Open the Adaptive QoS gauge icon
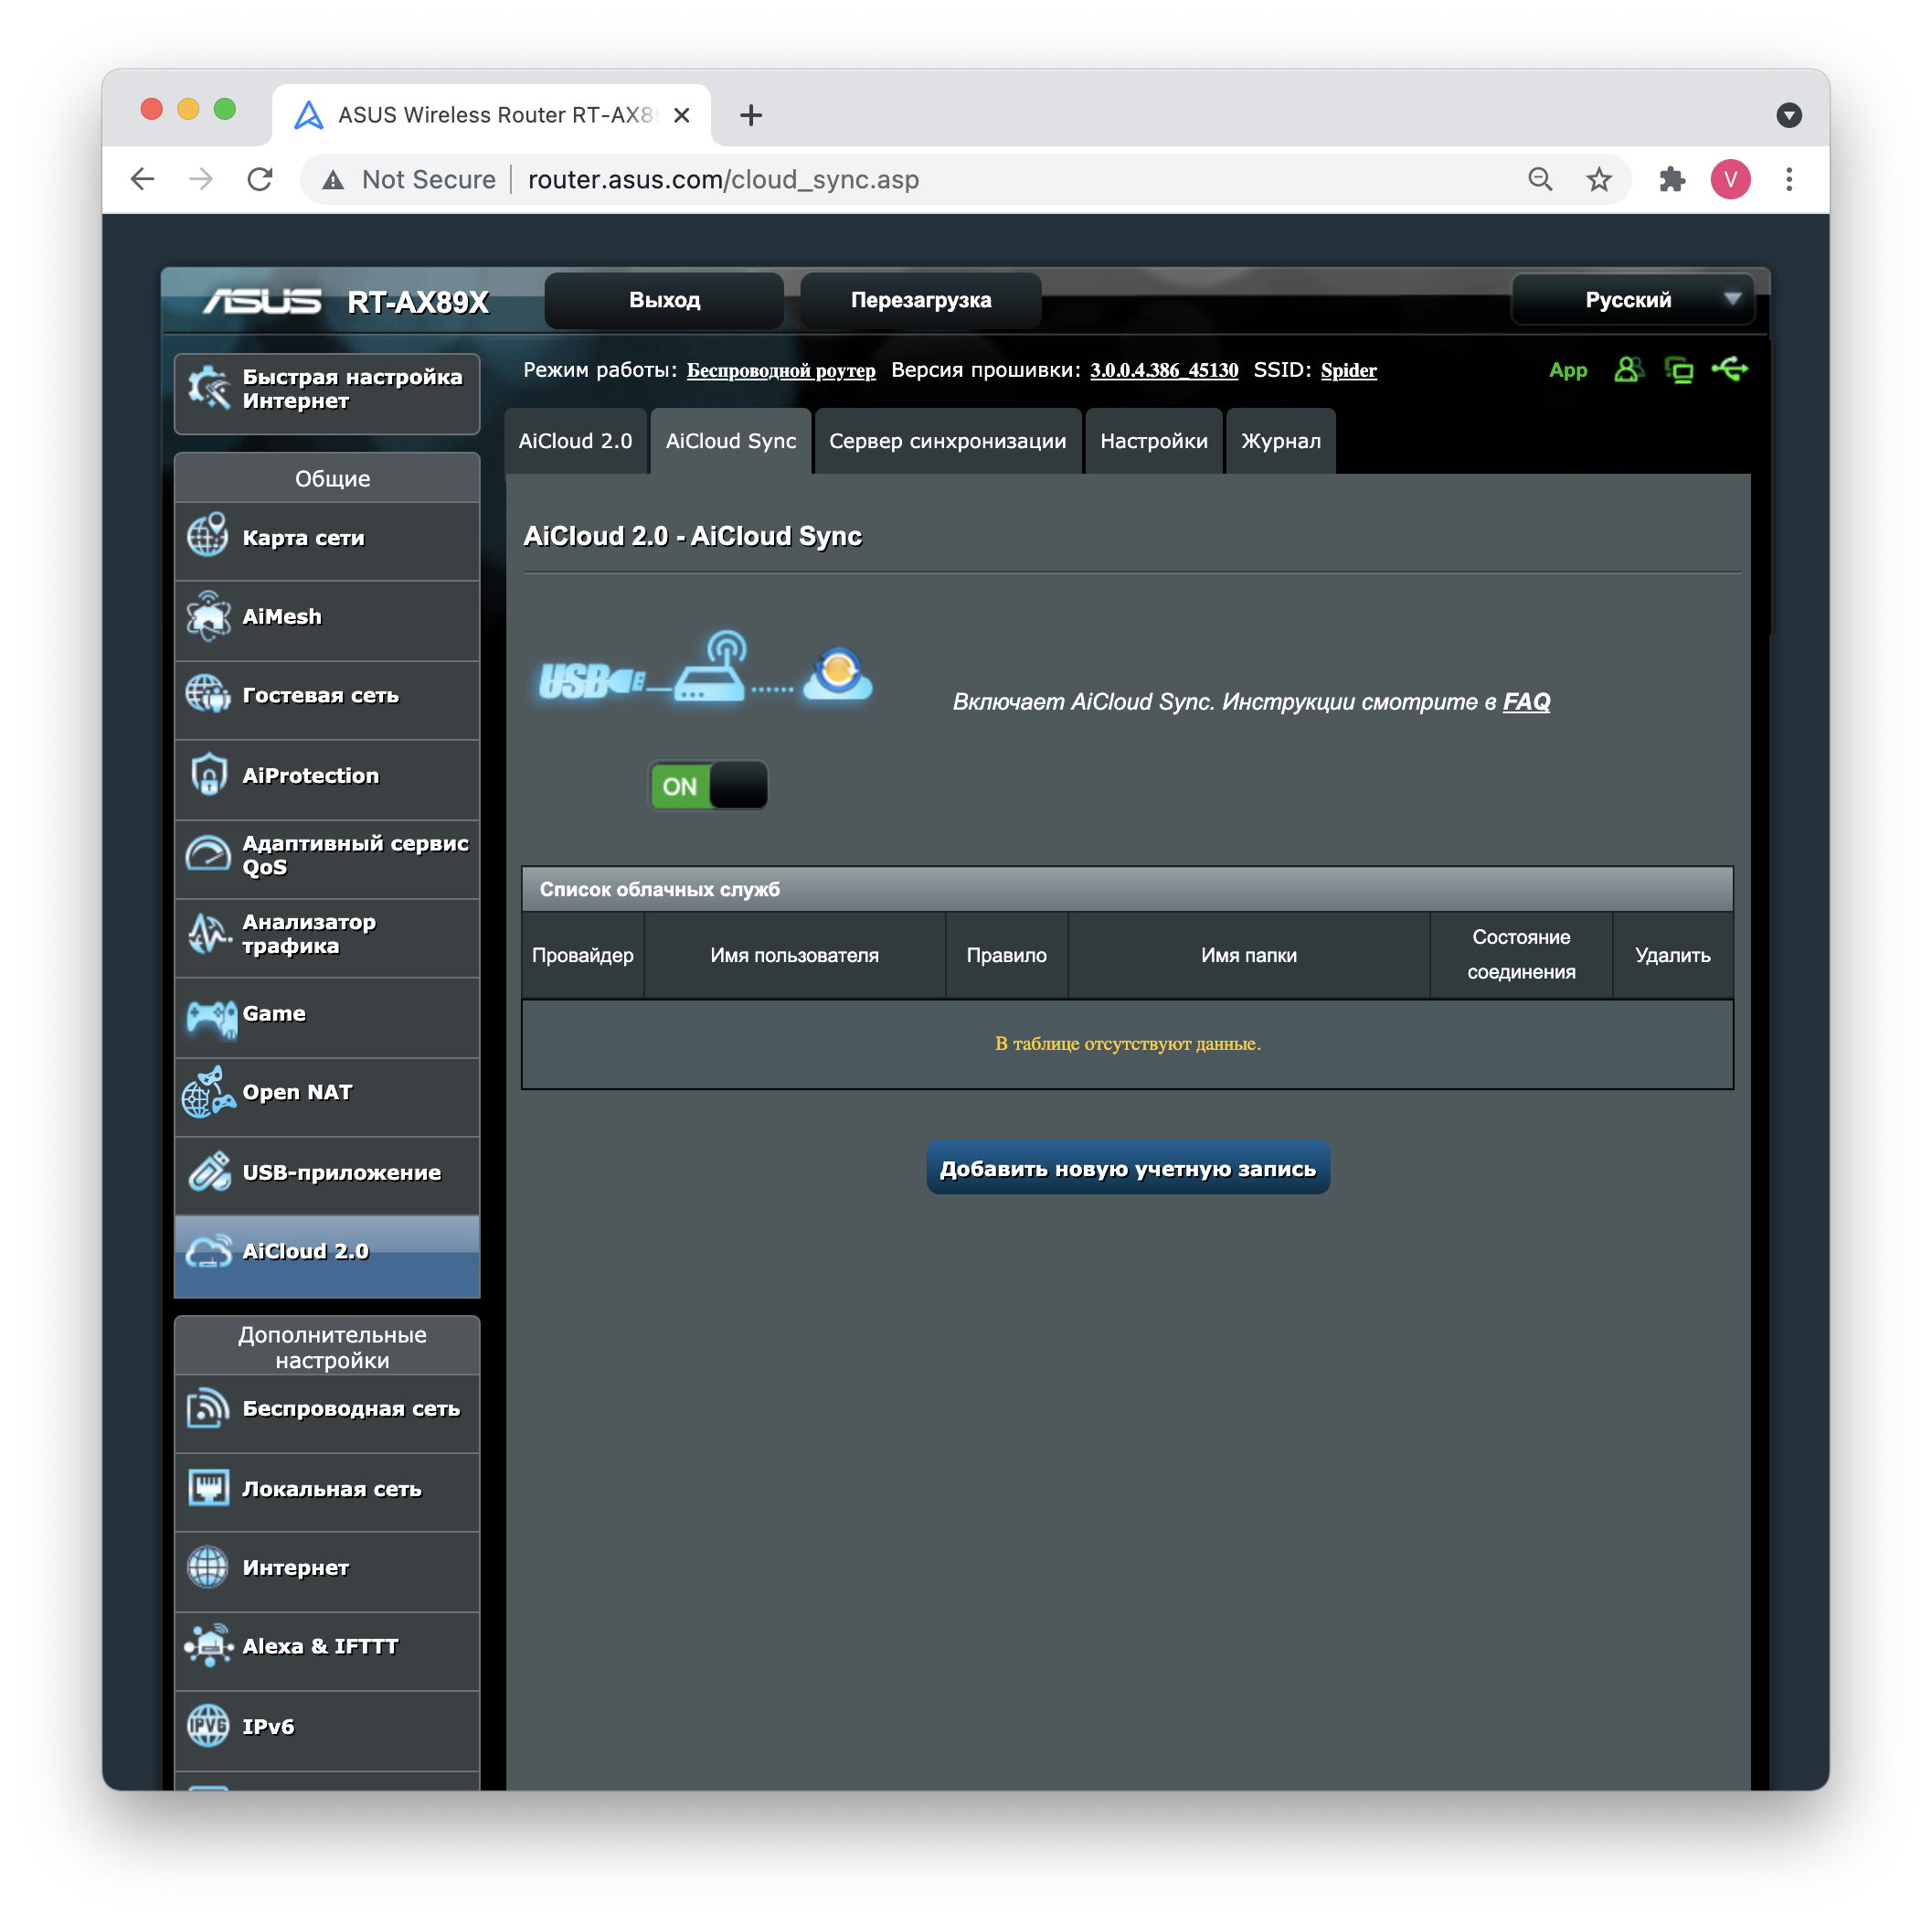Image resolution: width=1932 pixels, height=1926 pixels. (x=208, y=853)
